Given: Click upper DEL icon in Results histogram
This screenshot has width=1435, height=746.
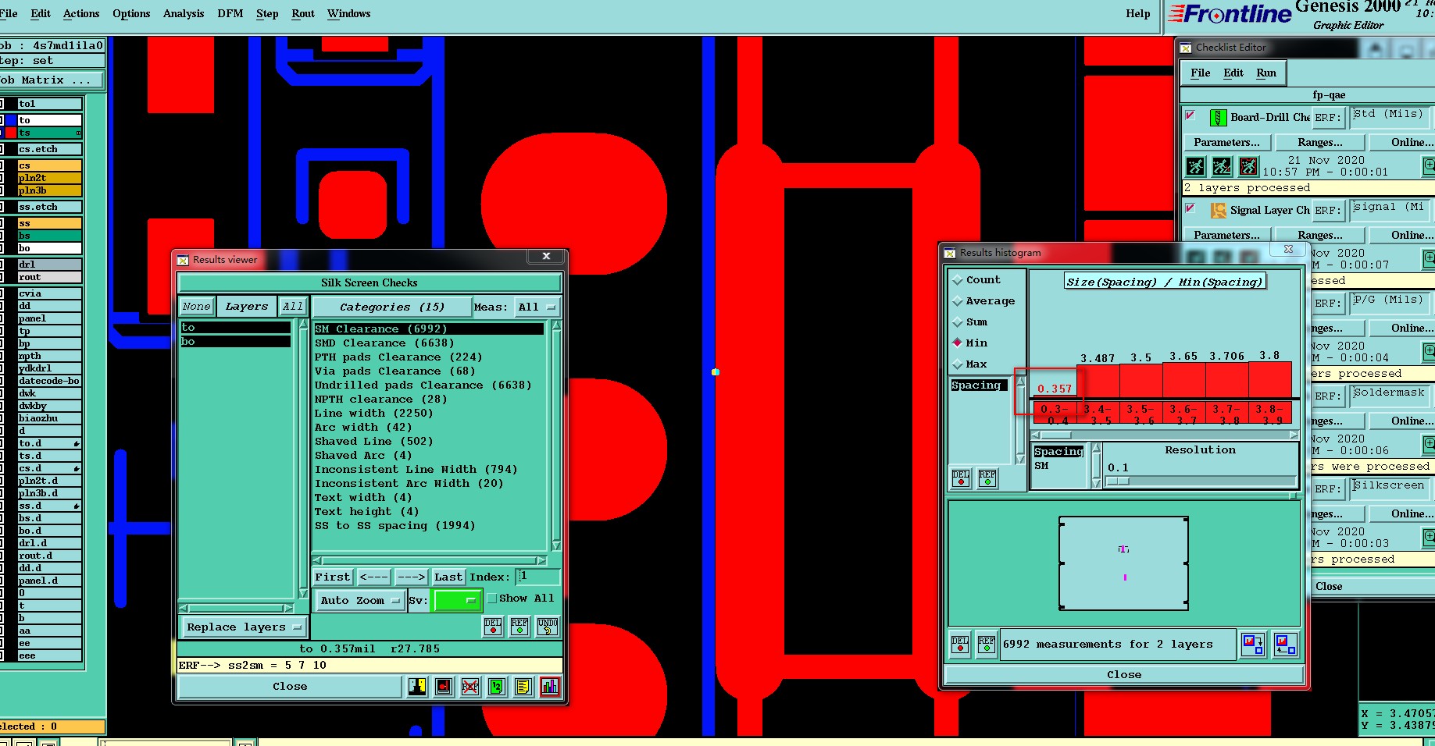Looking at the screenshot, I should [x=961, y=478].
